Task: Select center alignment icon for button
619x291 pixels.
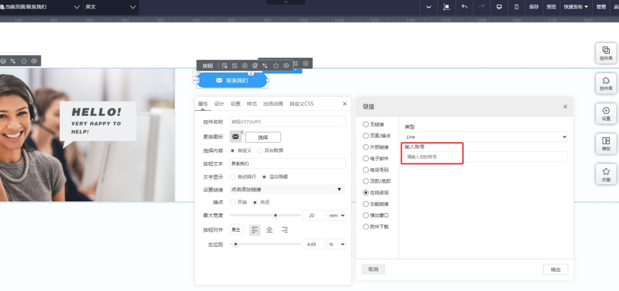Action: (x=269, y=230)
